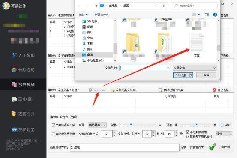Open the 打开 button split arrow
The image size is (237, 158).
(191, 75)
